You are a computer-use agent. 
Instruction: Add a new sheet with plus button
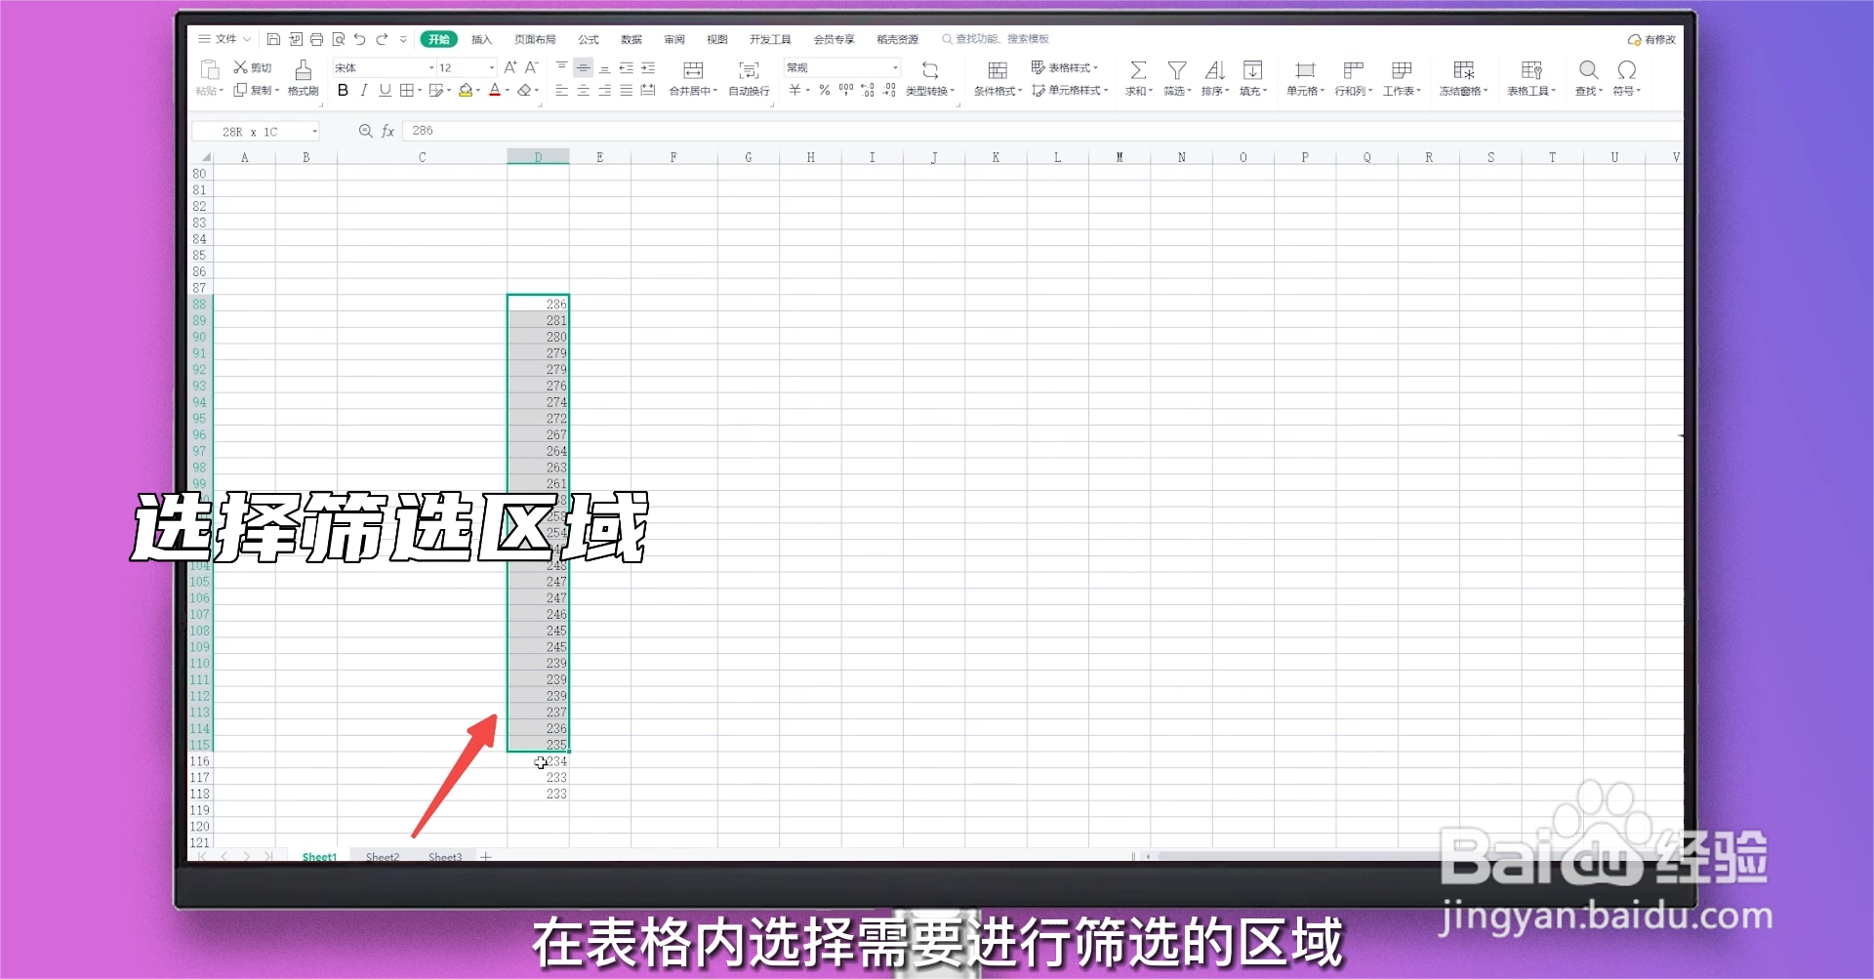coord(486,857)
